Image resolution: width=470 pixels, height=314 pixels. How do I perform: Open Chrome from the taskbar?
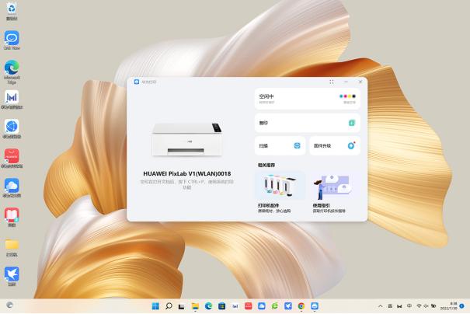coord(301,306)
